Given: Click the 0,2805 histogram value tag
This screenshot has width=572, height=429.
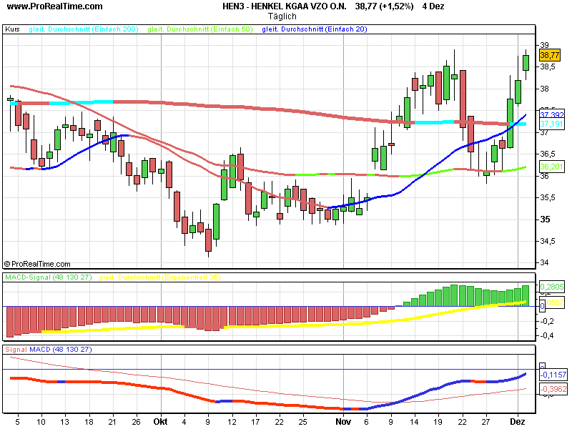Looking at the screenshot, I should click(551, 287).
